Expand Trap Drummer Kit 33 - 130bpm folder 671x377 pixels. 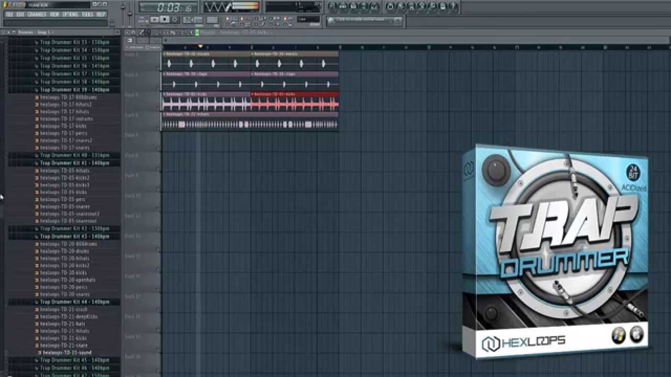pos(75,42)
